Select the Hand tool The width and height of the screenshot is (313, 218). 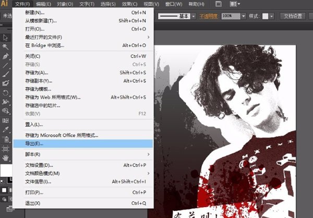click(x=5, y=159)
